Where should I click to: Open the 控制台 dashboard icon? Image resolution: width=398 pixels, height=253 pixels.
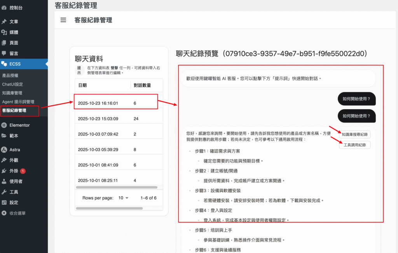point(4,7)
